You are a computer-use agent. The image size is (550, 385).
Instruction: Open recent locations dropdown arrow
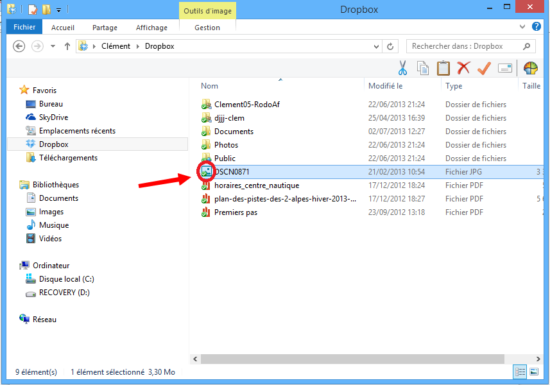click(53, 46)
